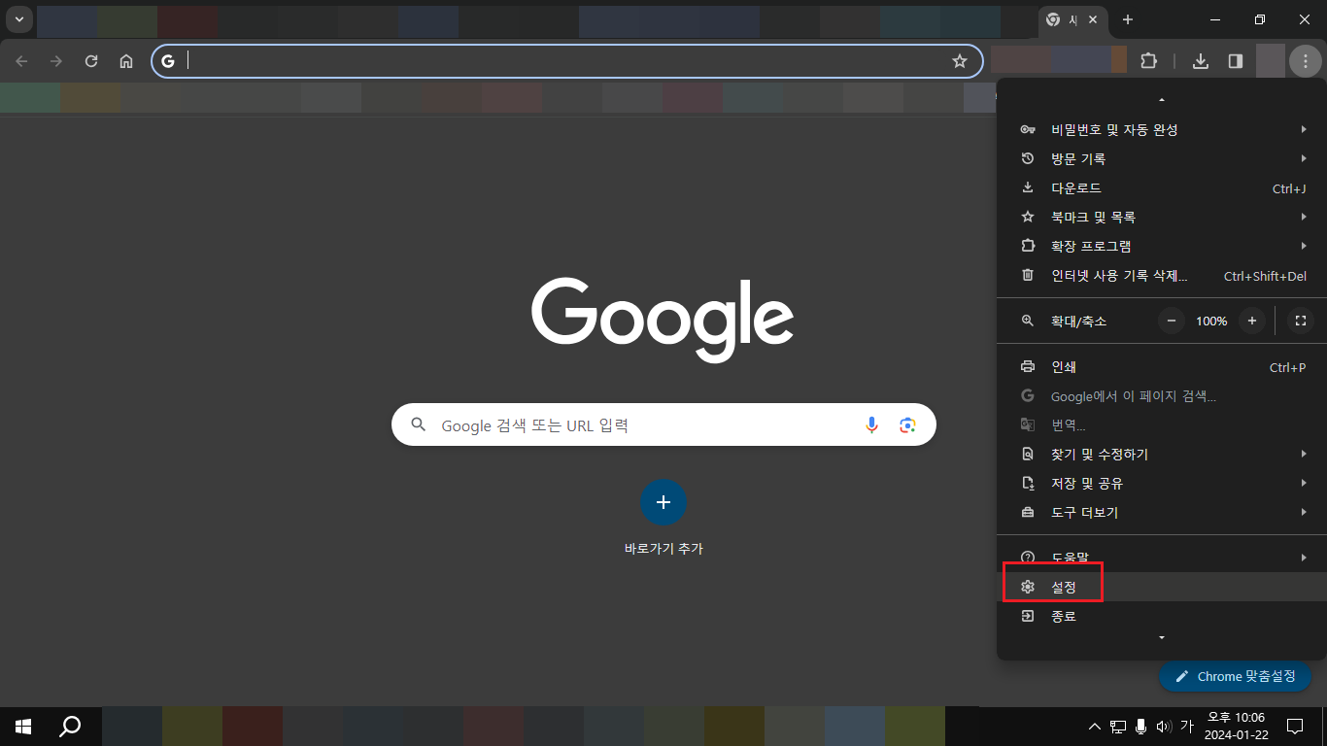Search by image with the Lens icon

pos(908,424)
